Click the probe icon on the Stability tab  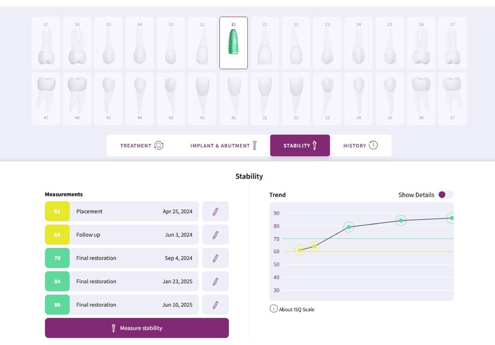(x=313, y=145)
